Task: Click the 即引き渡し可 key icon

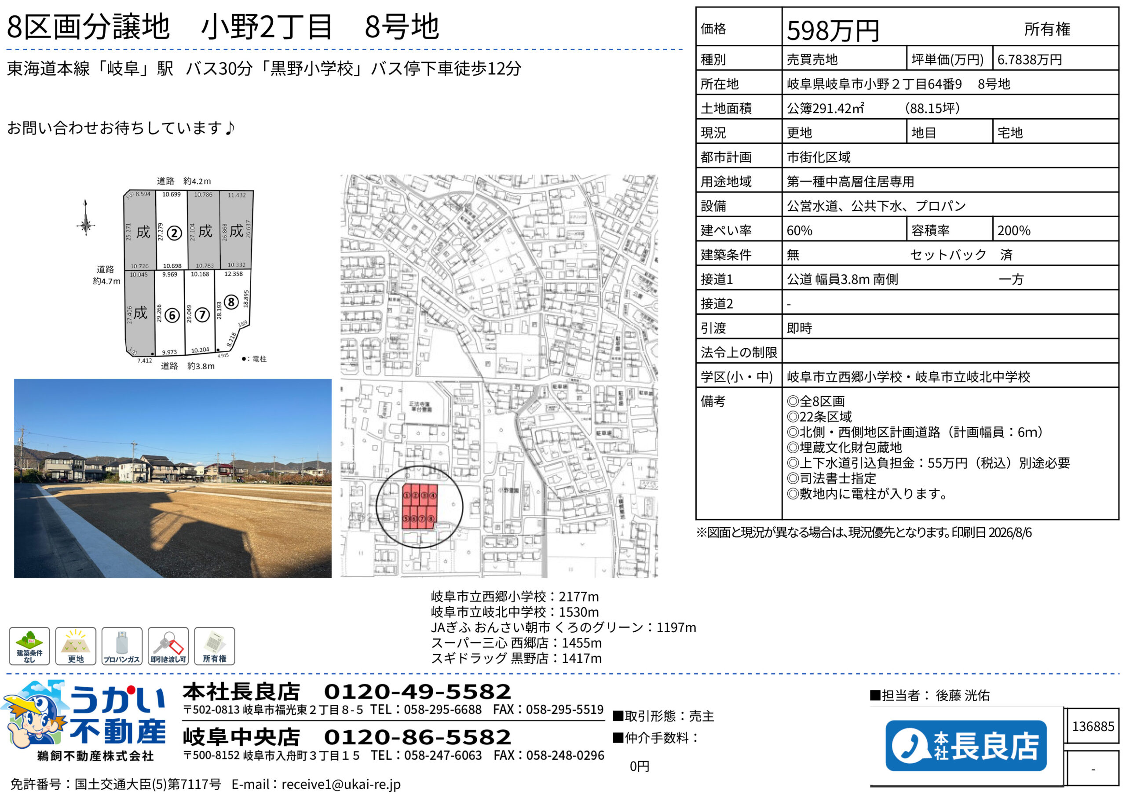Action: [168, 646]
